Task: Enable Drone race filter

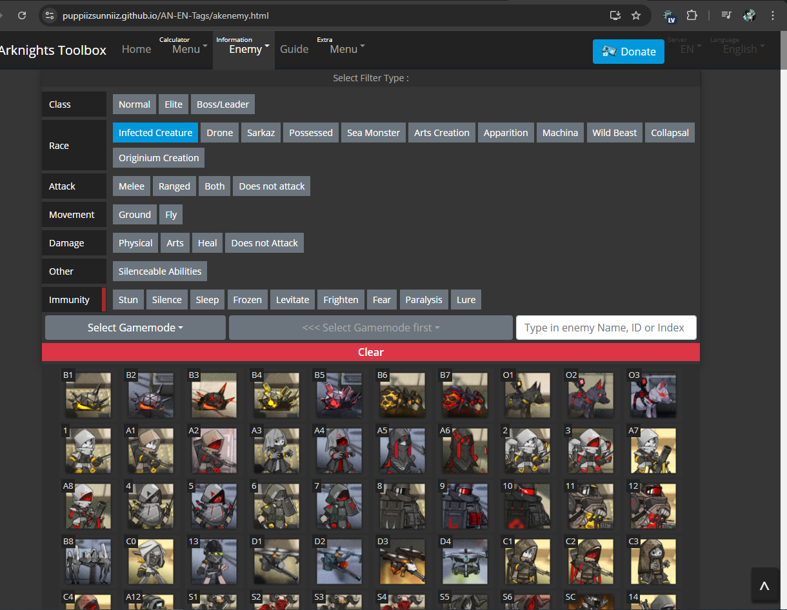Action: pos(220,133)
